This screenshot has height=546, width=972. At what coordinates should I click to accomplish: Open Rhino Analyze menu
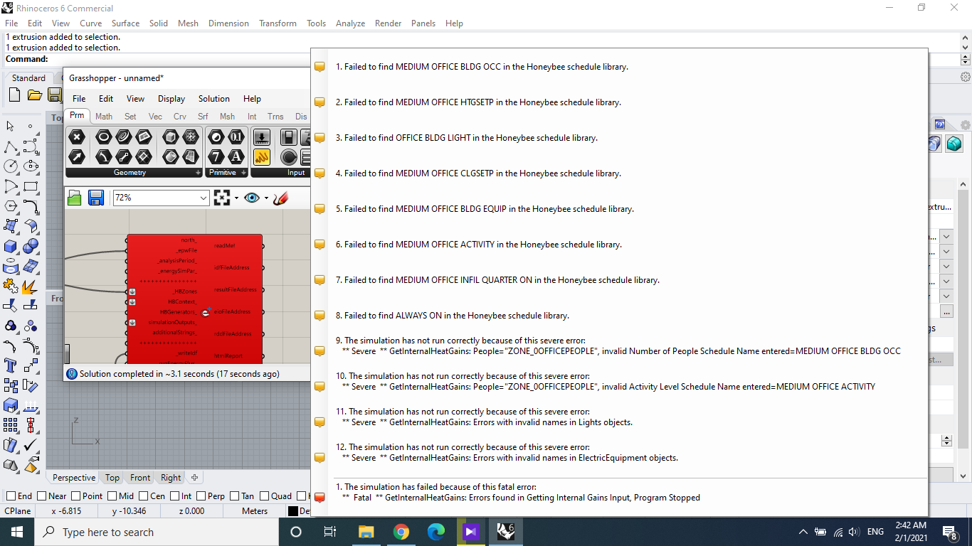[350, 23]
